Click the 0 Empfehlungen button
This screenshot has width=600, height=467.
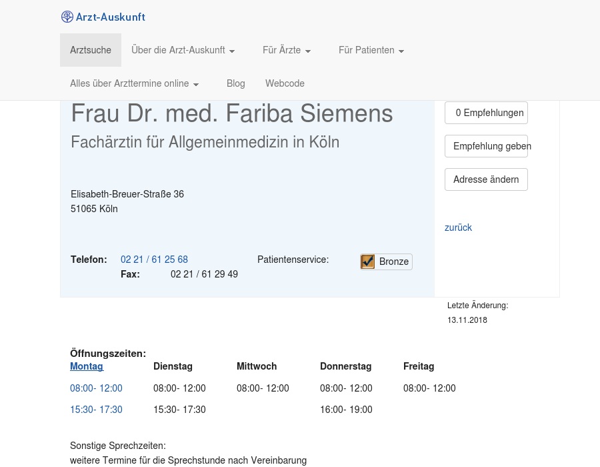coord(486,113)
